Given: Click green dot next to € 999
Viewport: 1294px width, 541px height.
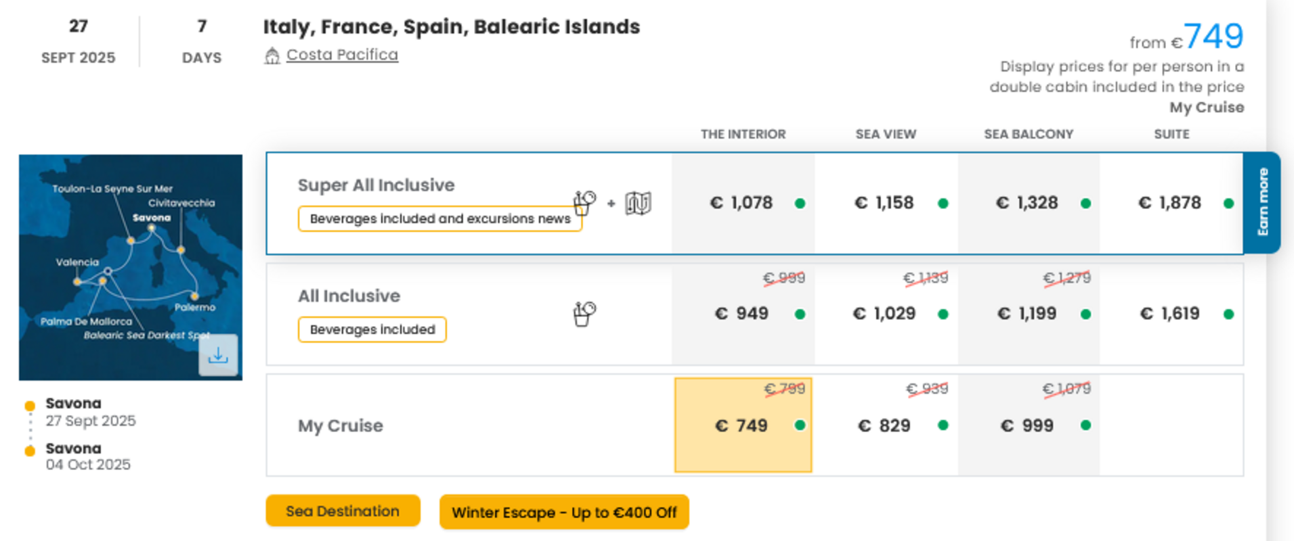Looking at the screenshot, I should (1085, 425).
